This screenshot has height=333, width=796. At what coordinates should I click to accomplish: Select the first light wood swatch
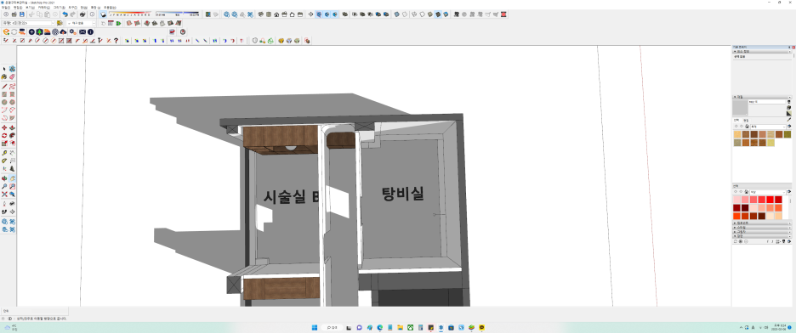click(x=737, y=134)
